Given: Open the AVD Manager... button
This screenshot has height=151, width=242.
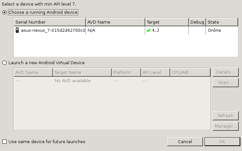Looking at the screenshot, I should [x=226, y=126].
